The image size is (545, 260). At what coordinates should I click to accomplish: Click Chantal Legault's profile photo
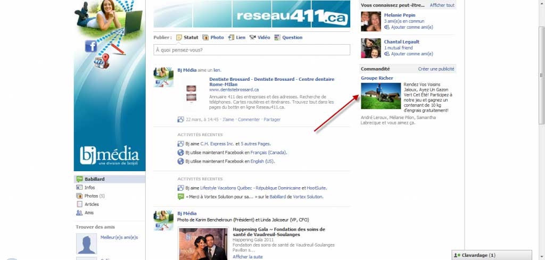[x=371, y=48]
